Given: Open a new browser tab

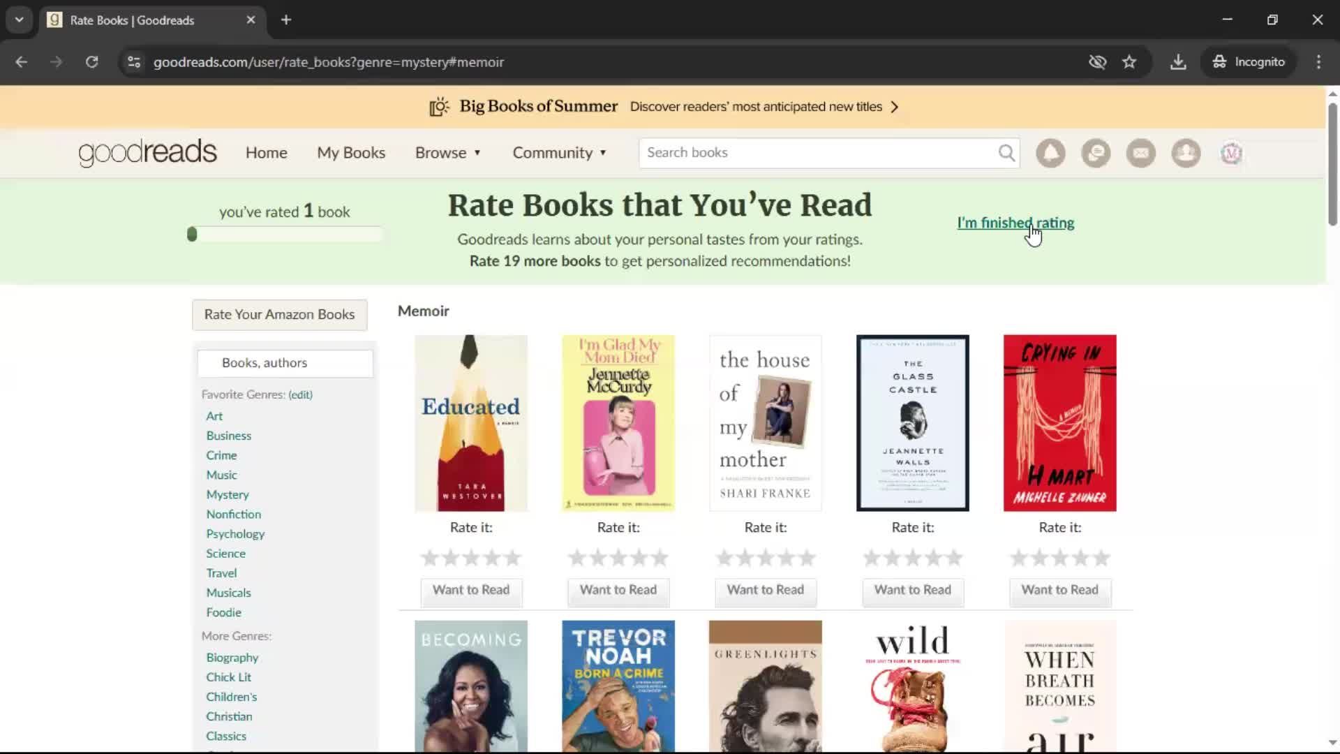Looking at the screenshot, I should pos(286,20).
